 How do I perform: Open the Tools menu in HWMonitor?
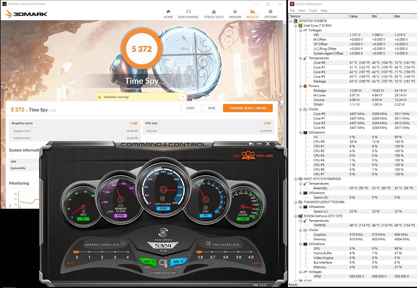pyautogui.click(x=313, y=11)
